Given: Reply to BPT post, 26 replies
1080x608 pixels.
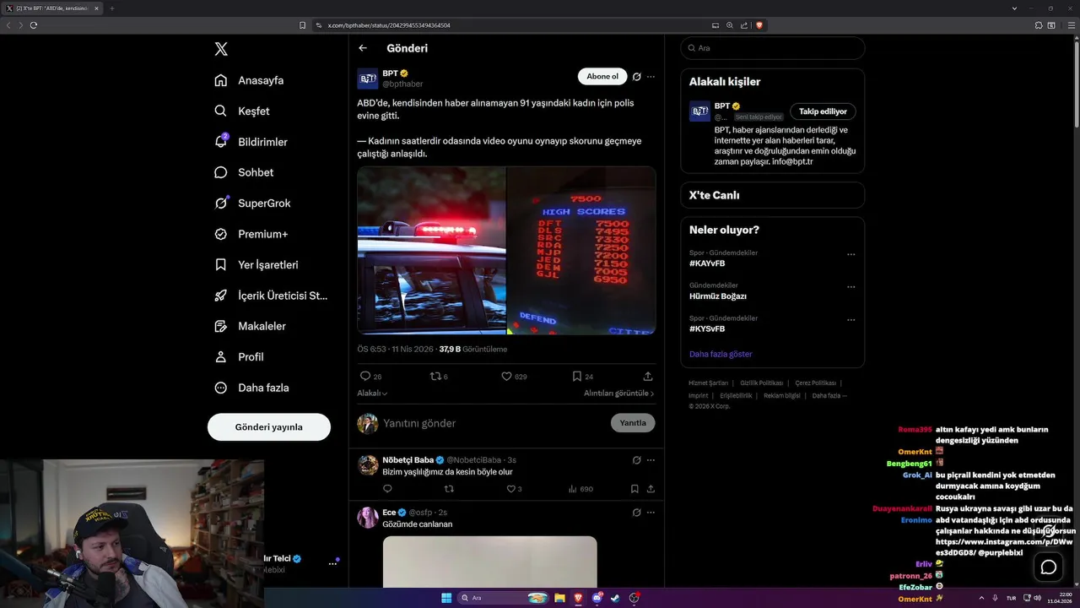Looking at the screenshot, I should (x=371, y=376).
